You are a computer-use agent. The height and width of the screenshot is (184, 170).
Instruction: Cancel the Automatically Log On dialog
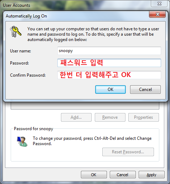coord(145,90)
